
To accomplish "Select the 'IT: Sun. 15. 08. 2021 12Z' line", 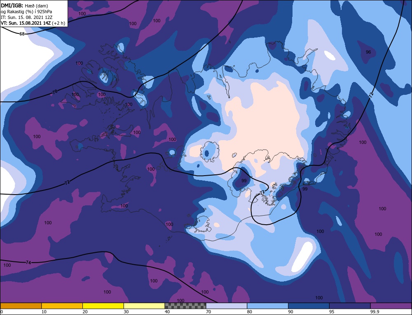I will [x=26, y=17].
